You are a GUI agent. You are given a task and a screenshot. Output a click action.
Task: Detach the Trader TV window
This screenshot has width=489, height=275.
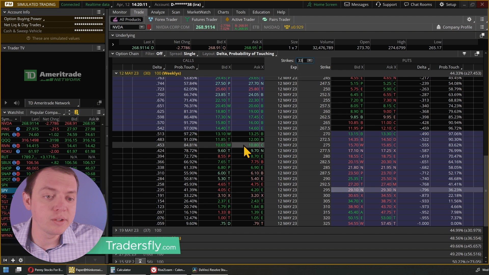click(99, 103)
